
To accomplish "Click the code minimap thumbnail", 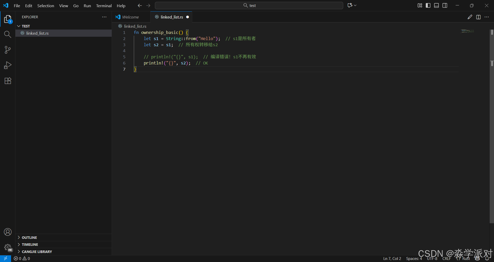I will click(467, 31).
